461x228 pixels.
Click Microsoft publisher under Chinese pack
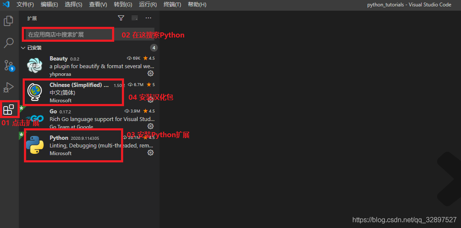tap(61, 101)
